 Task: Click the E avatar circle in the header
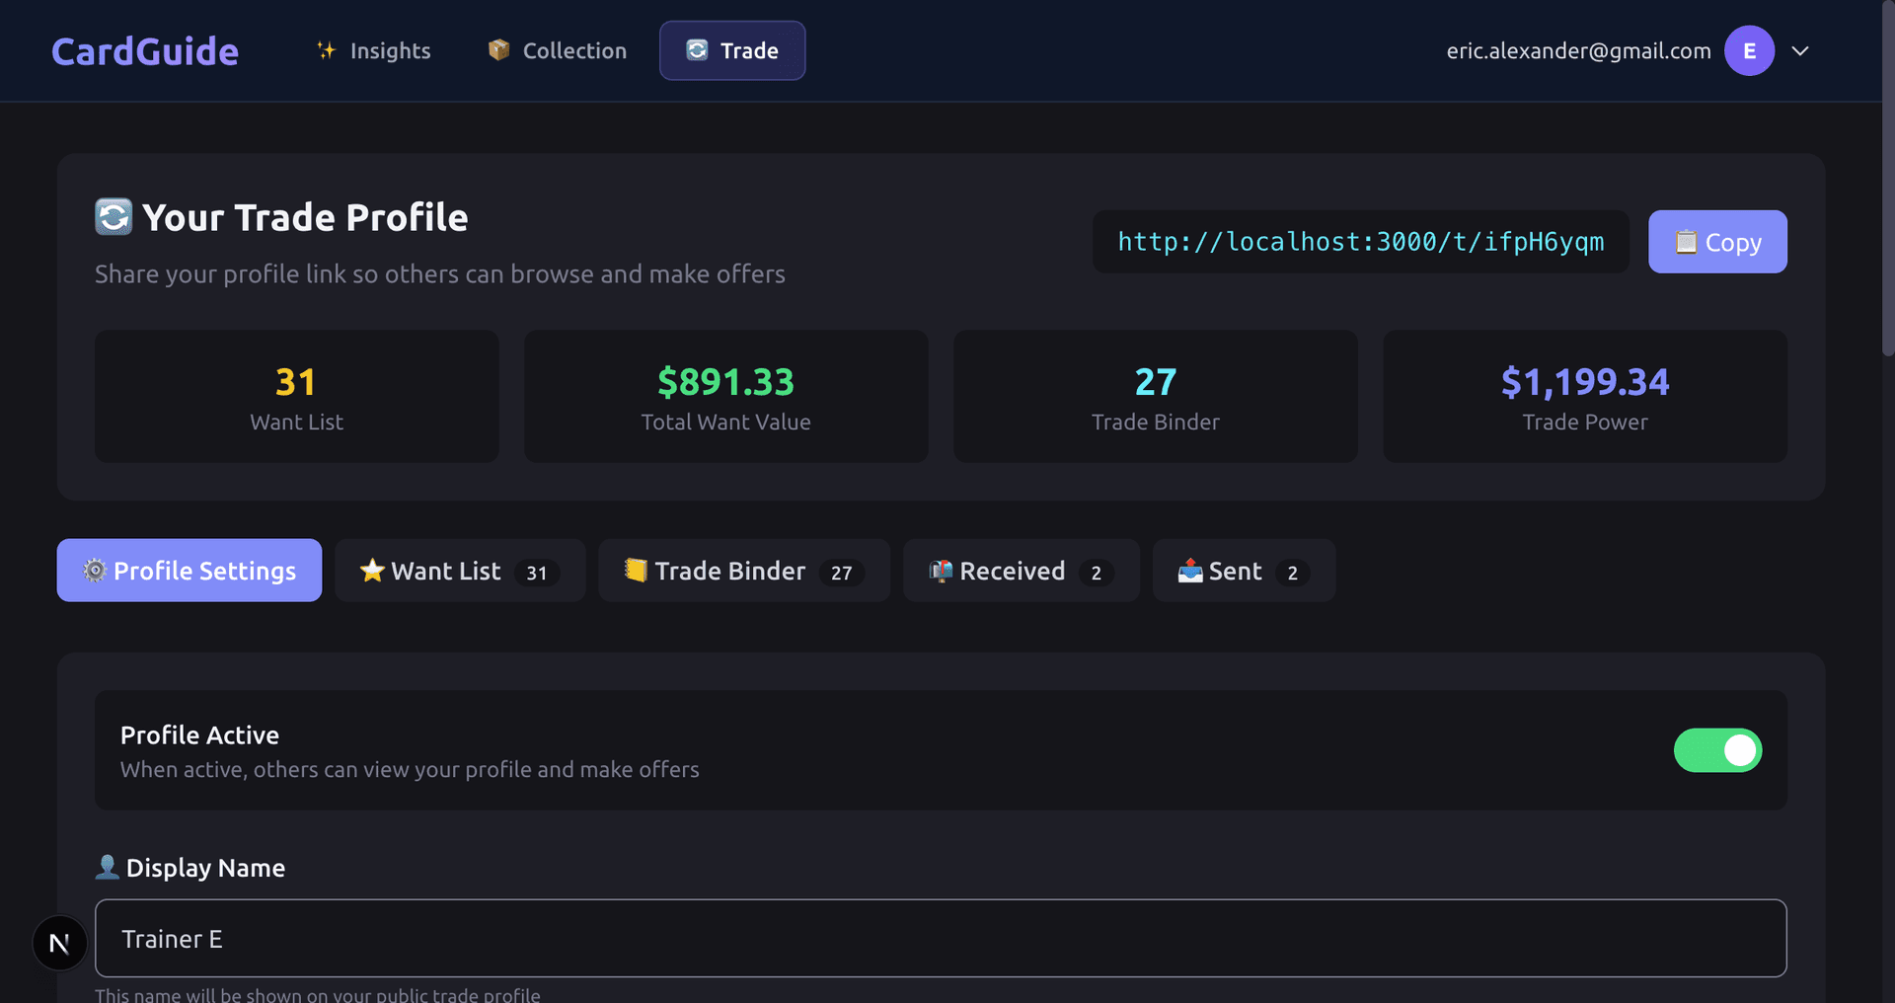1748,50
